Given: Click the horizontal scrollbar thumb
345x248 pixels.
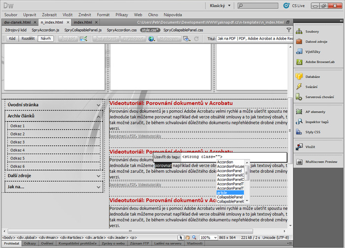Looking at the screenshot, I should coord(130,231).
